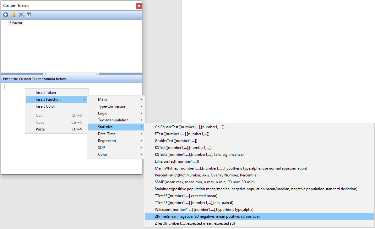Expand the Regression functions submenu
Screen dimensions: 375x229
[x=116, y=141]
